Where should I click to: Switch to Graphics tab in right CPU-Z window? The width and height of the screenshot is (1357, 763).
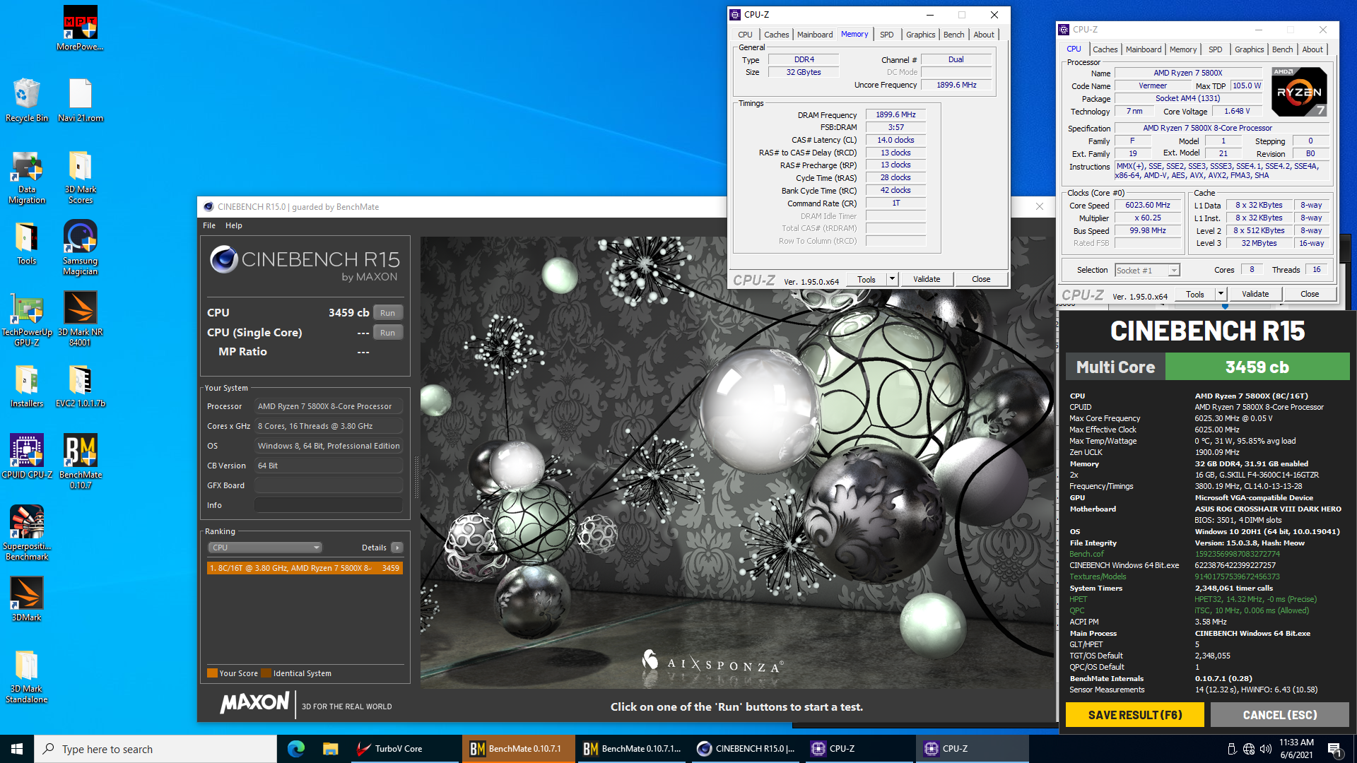[1249, 49]
